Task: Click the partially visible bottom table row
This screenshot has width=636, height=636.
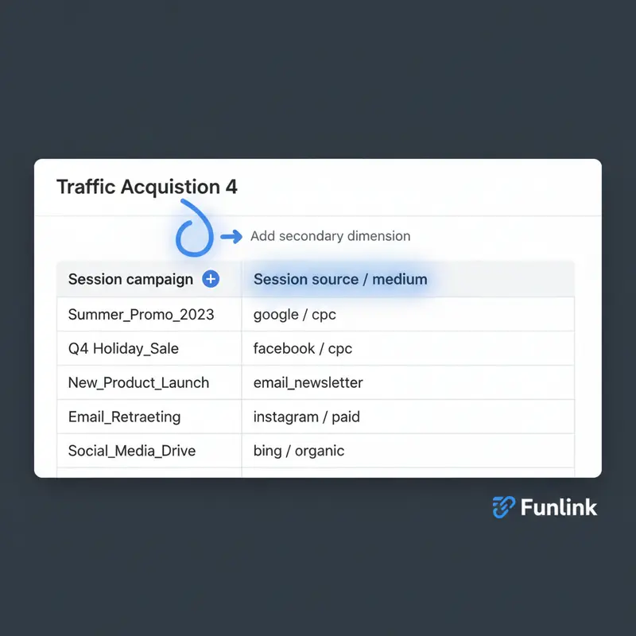Action: (x=315, y=472)
